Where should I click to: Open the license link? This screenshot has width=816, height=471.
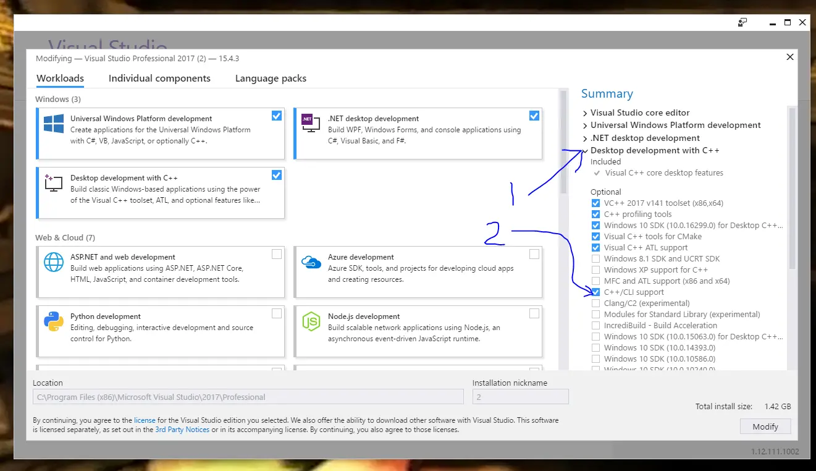tap(145, 420)
